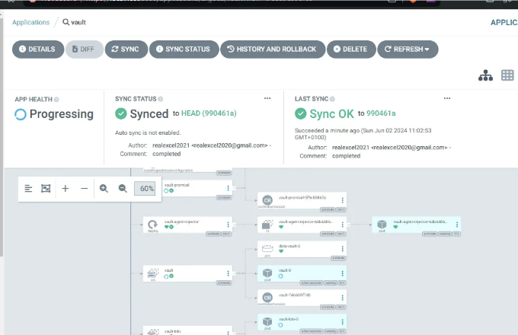This screenshot has height=335, width=518.
Task: Click the REFRESH button
Action: pyautogui.click(x=408, y=49)
